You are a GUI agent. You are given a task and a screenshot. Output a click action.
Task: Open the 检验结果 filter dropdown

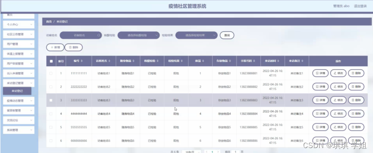point(196,35)
